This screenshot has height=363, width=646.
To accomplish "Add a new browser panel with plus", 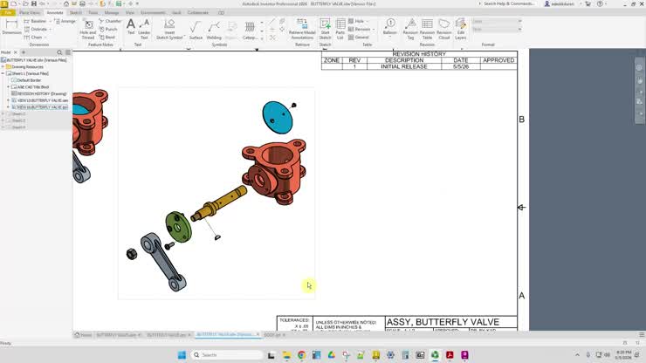I will click(x=24, y=52).
